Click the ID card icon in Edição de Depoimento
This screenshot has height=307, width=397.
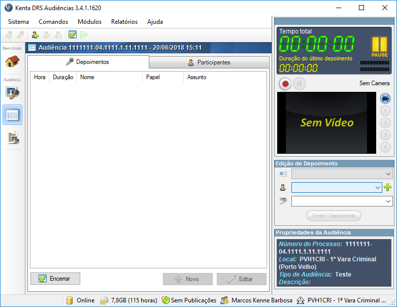[283, 174]
